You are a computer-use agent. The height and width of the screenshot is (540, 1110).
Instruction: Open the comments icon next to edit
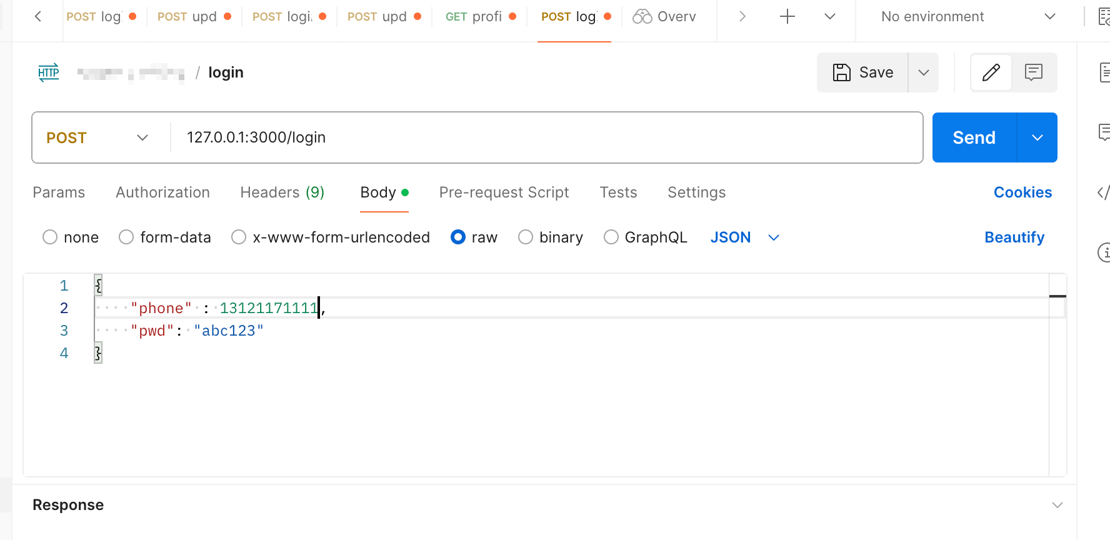(1034, 72)
